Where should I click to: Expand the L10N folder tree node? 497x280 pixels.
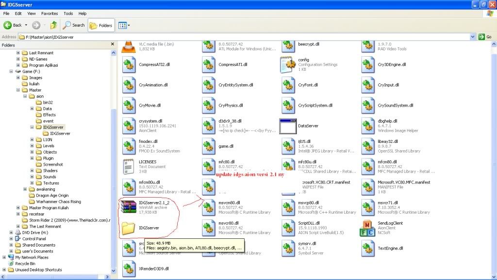tap(32, 140)
